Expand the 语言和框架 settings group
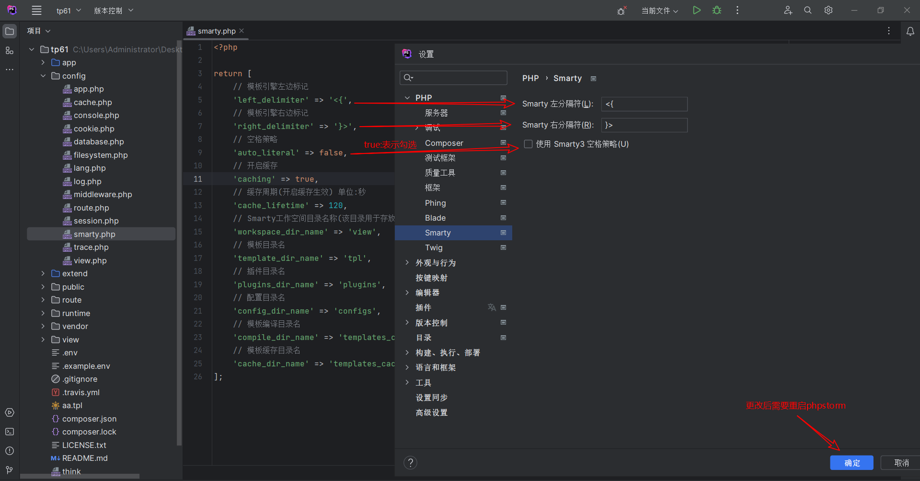Screen dimensions: 920x481 [x=407, y=367]
